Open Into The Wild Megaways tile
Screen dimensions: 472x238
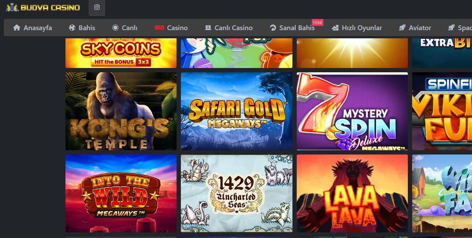[x=121, y=194]
